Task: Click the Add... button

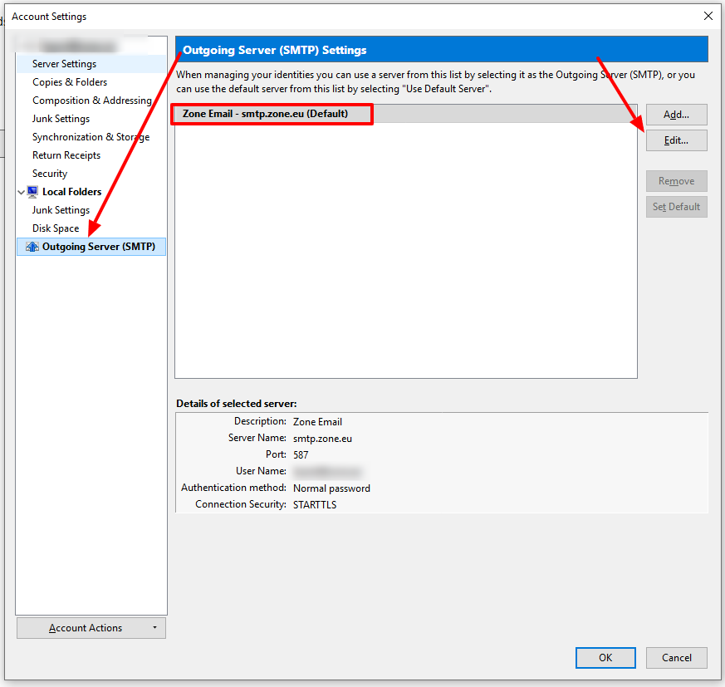Action: [x=676, y=115]
